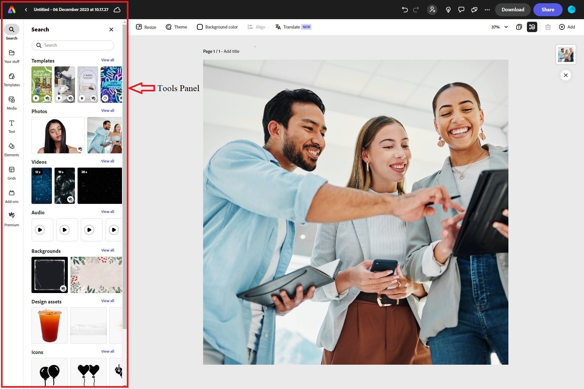Screen dimensions: 584x389
Task: Click the Premium crown icon
Action: (12, 215)
